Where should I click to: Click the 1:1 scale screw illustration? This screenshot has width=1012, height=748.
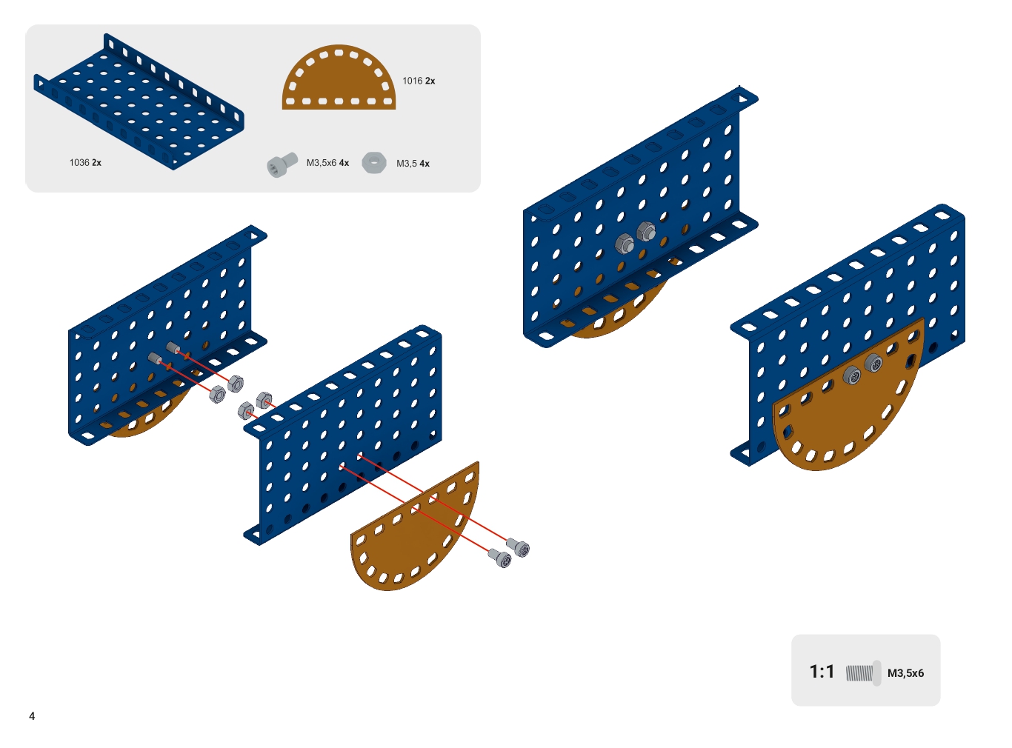(x=864, y=673)
